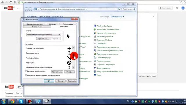Click Сохранить как button
This screenshot has width=186, height=105.
point(43,39)
